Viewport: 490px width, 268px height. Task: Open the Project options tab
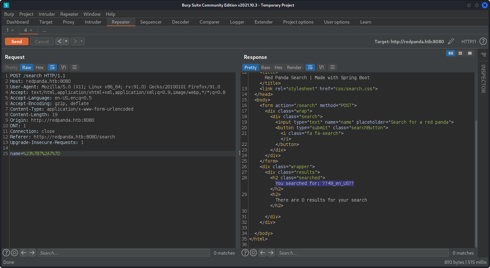[298, 22]
